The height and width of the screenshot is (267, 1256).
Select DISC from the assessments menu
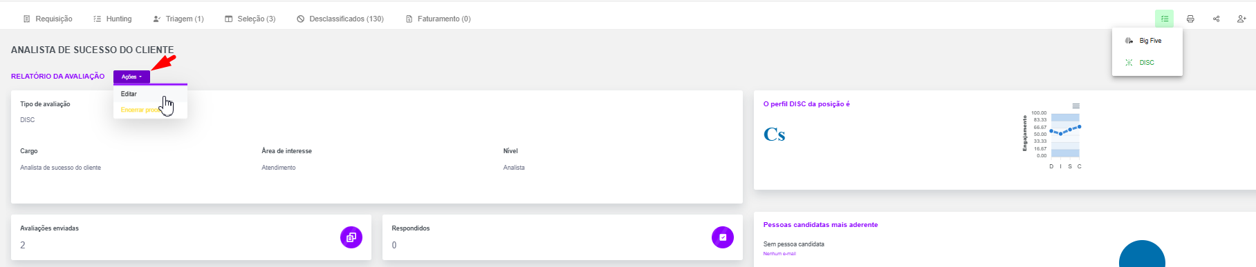point(1147,62)
